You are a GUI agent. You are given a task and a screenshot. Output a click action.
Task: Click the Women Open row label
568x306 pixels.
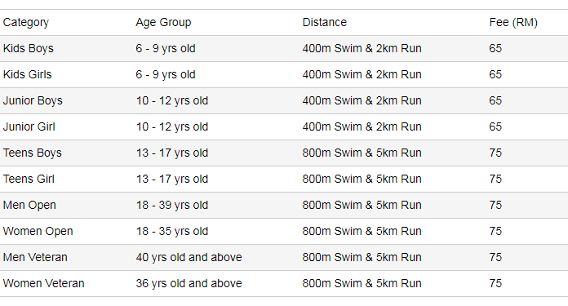coord(38,231)
